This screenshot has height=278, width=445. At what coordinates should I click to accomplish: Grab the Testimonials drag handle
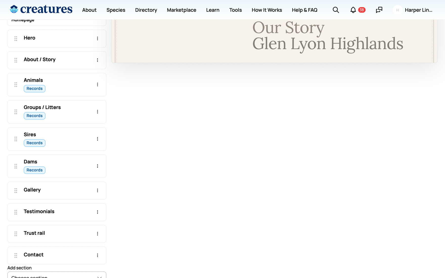(x=16, y=212)
